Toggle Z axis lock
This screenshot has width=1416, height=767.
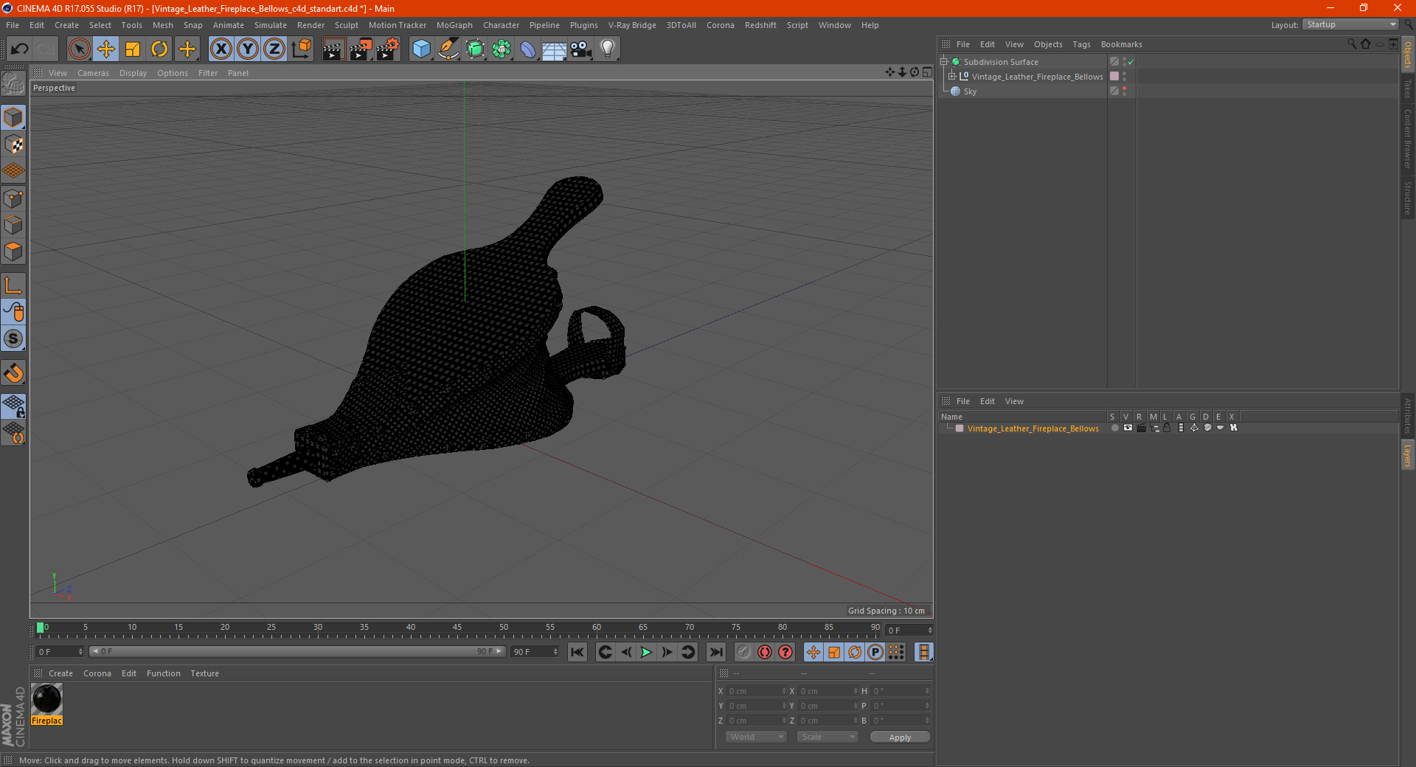coord(274,49)
